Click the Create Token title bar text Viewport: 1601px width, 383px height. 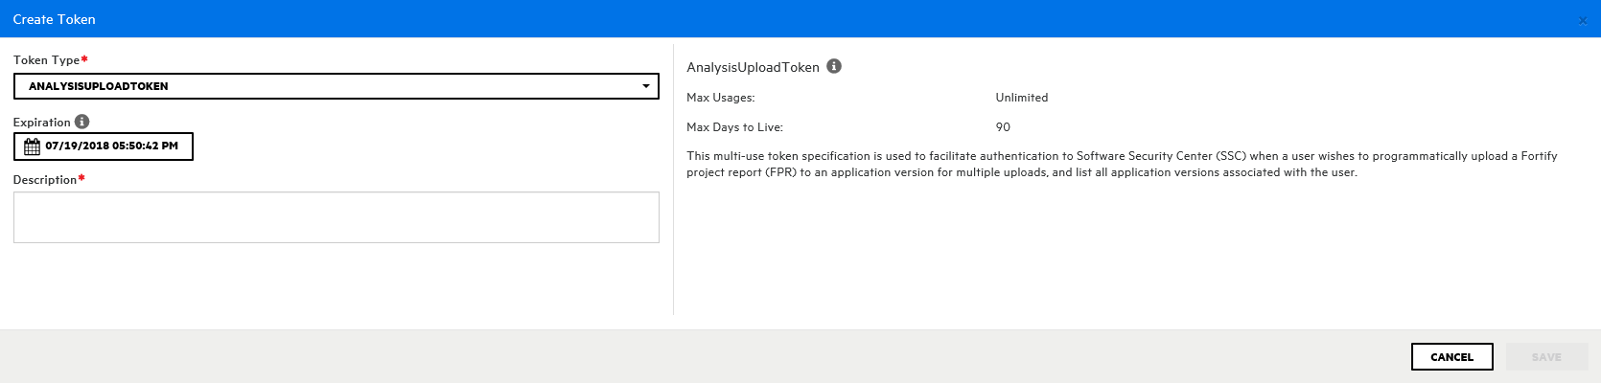click(x=55, y=19)
